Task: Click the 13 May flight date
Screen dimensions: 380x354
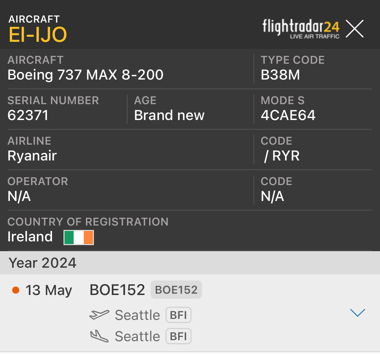Action: pos(49,290)
